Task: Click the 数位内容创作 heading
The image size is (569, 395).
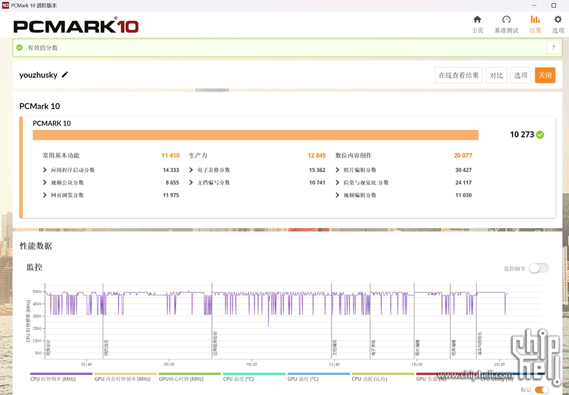Action: pyautogui.click(x=354, y=155)
